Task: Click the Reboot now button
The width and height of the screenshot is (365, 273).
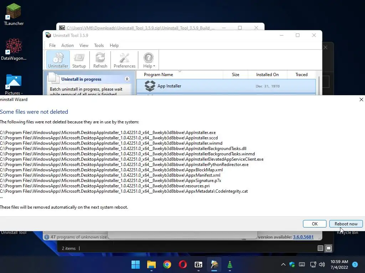Action: pyautogui.click(x=346, y=224)
